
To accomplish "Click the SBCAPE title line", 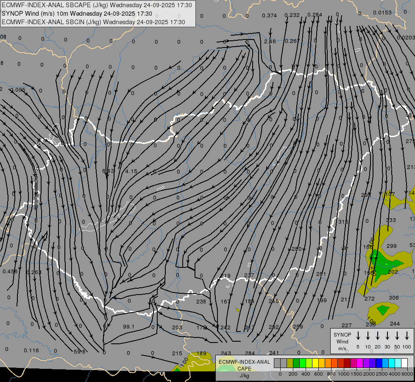I will [97, 5].
